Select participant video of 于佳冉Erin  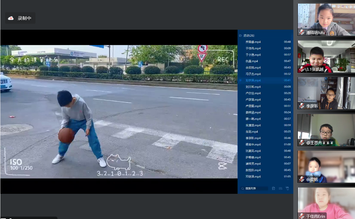(x=326, y=203)
